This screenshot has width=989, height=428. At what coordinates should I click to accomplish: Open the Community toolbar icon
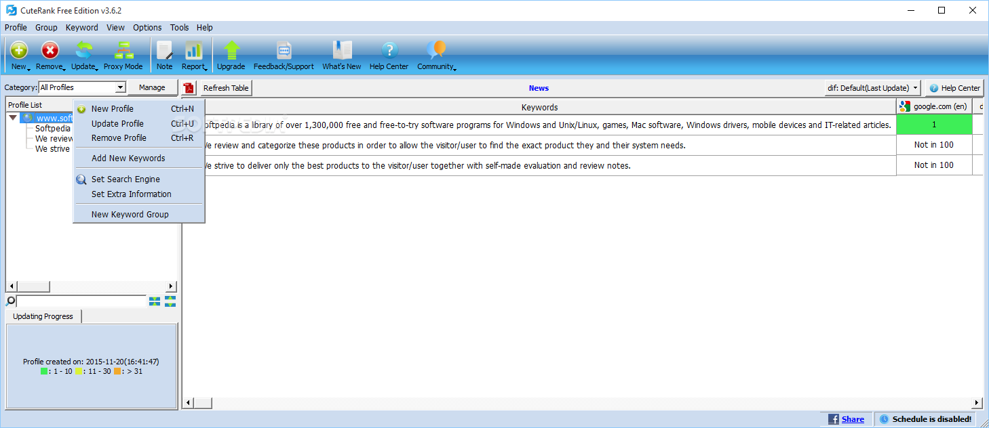[x=436, y=50]
